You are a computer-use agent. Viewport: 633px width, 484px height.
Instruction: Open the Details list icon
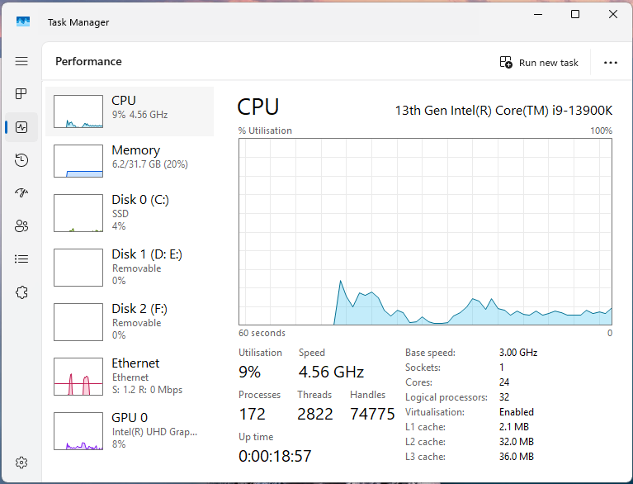(x=21, y=259)
